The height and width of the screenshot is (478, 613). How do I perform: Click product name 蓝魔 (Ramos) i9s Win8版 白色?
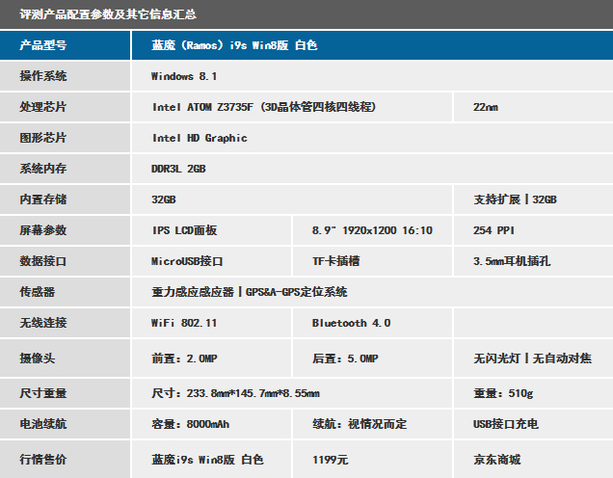point(234,45)
